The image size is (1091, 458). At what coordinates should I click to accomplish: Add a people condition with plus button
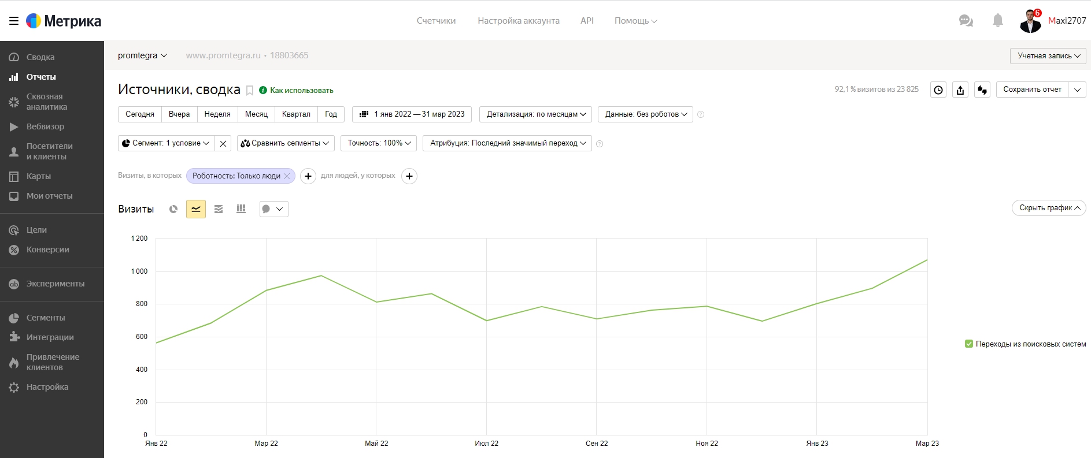409,176
